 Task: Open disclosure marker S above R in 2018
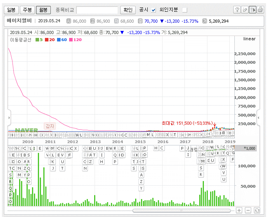pos(201,168)
